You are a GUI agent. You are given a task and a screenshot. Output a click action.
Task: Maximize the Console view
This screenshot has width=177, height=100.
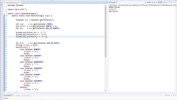(x=176, y=2)
